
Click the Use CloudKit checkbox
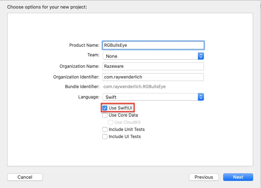pos(111,122)
